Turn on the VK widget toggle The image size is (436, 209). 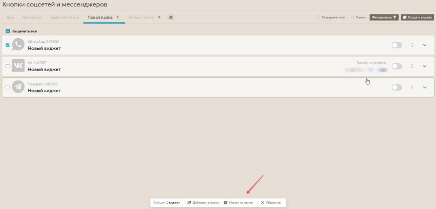click(x=396, y=66)
